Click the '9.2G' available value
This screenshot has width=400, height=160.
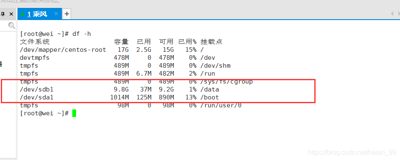coord(166,89)
